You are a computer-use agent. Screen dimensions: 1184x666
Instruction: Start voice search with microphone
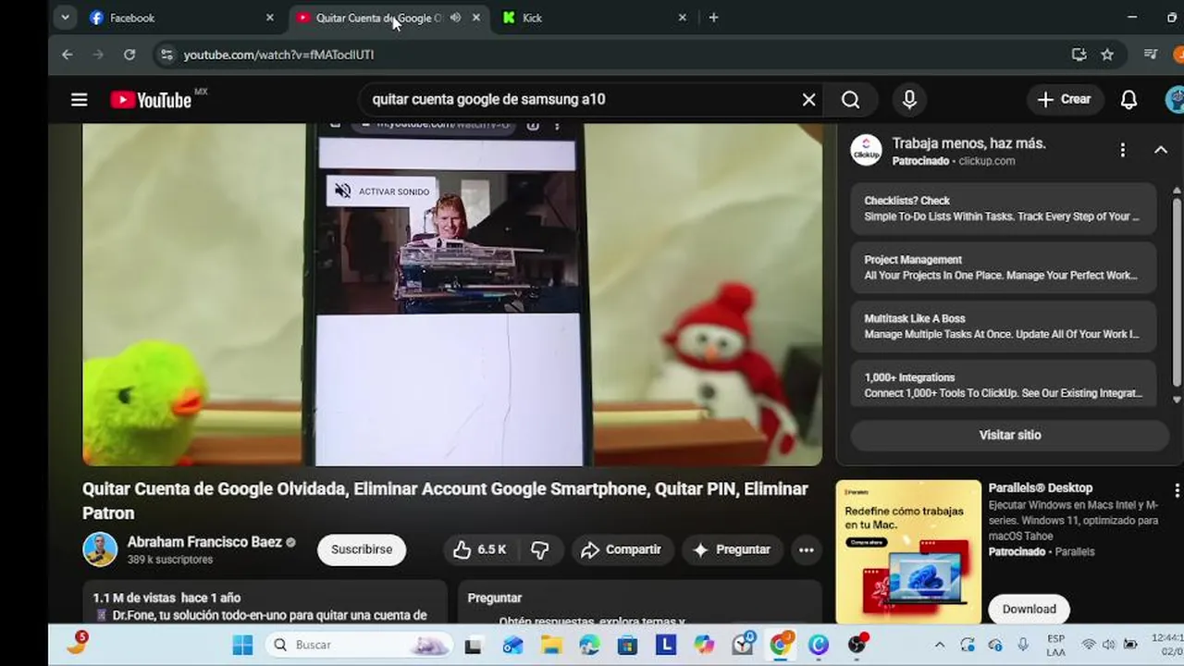coord(909,100)
